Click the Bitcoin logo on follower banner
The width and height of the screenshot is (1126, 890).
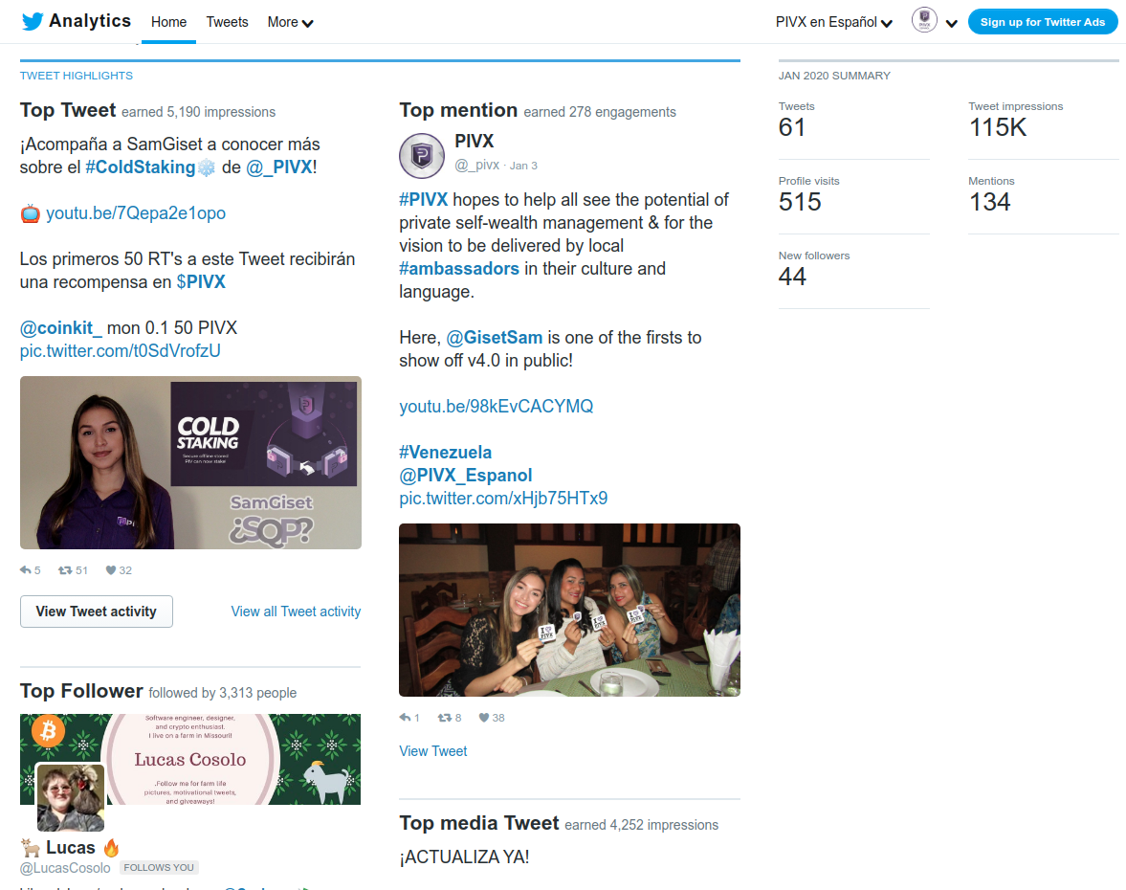click(x=48, y=731)
